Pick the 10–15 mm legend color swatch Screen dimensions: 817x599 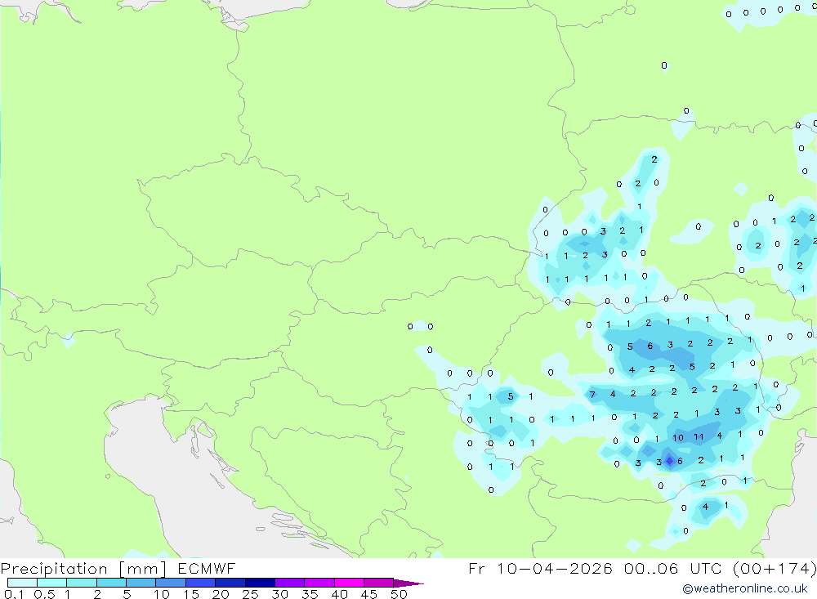[171, 583]
